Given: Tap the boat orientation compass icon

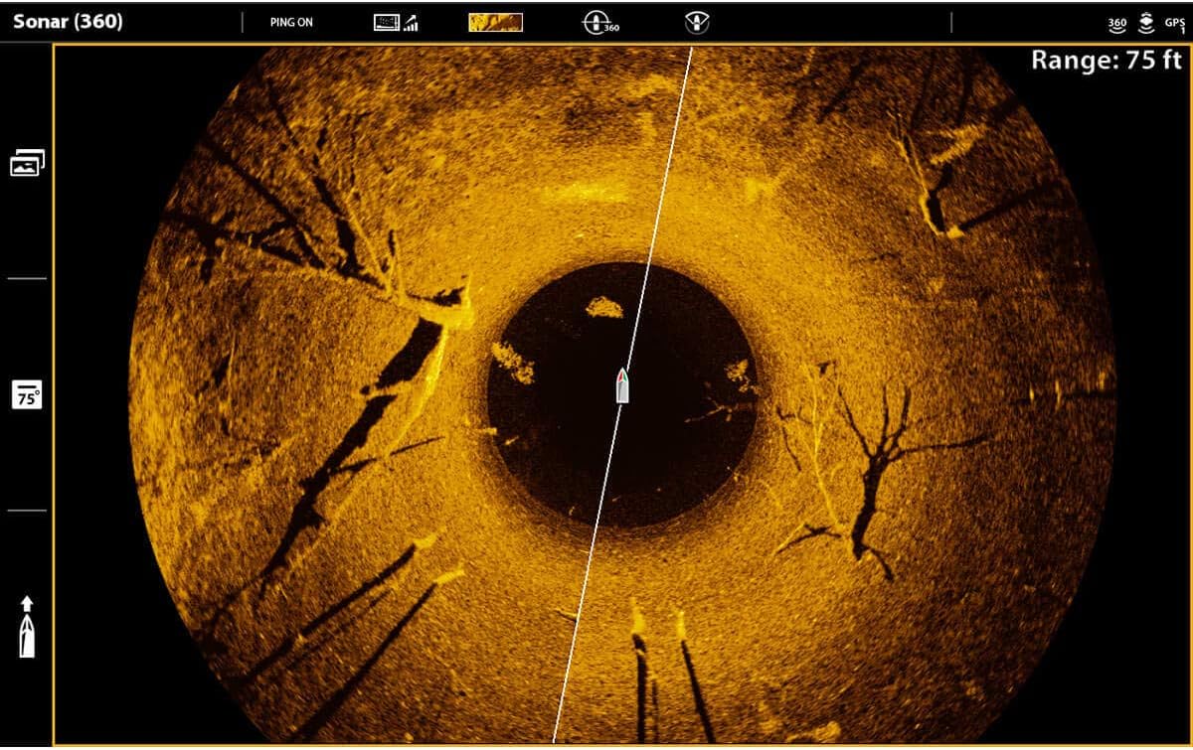Looking at the screenshot, I should [x=698, y=22].
